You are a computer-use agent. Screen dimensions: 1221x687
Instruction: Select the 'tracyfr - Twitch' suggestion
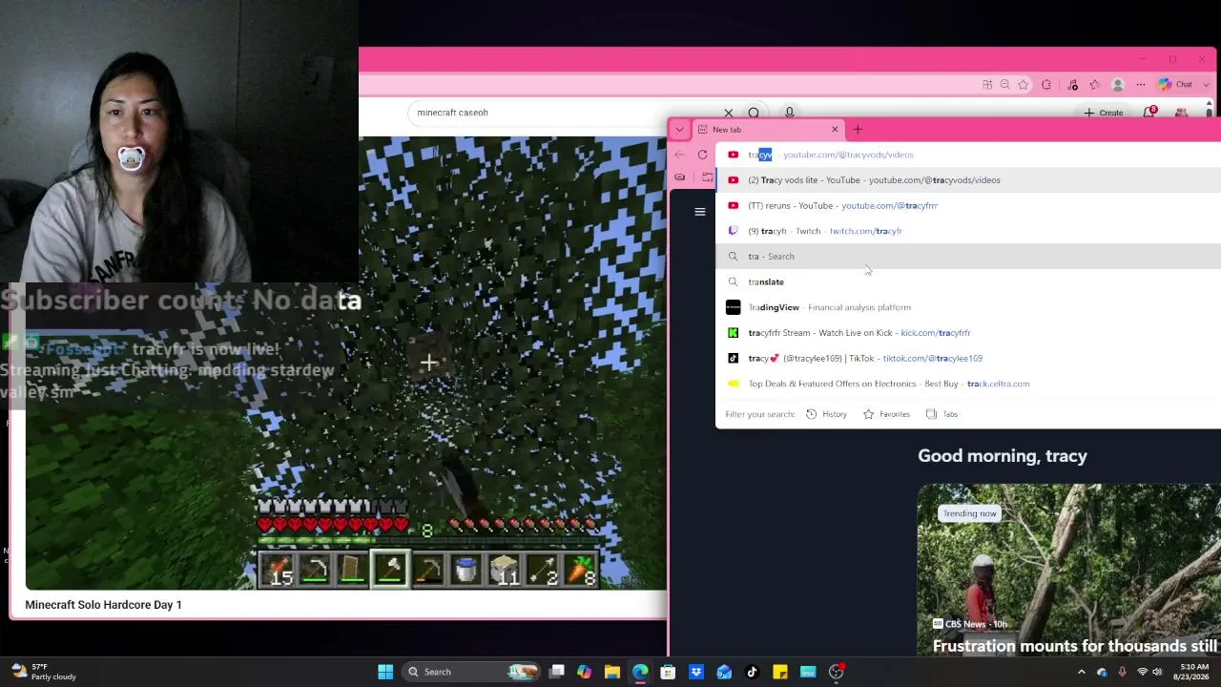968,231
